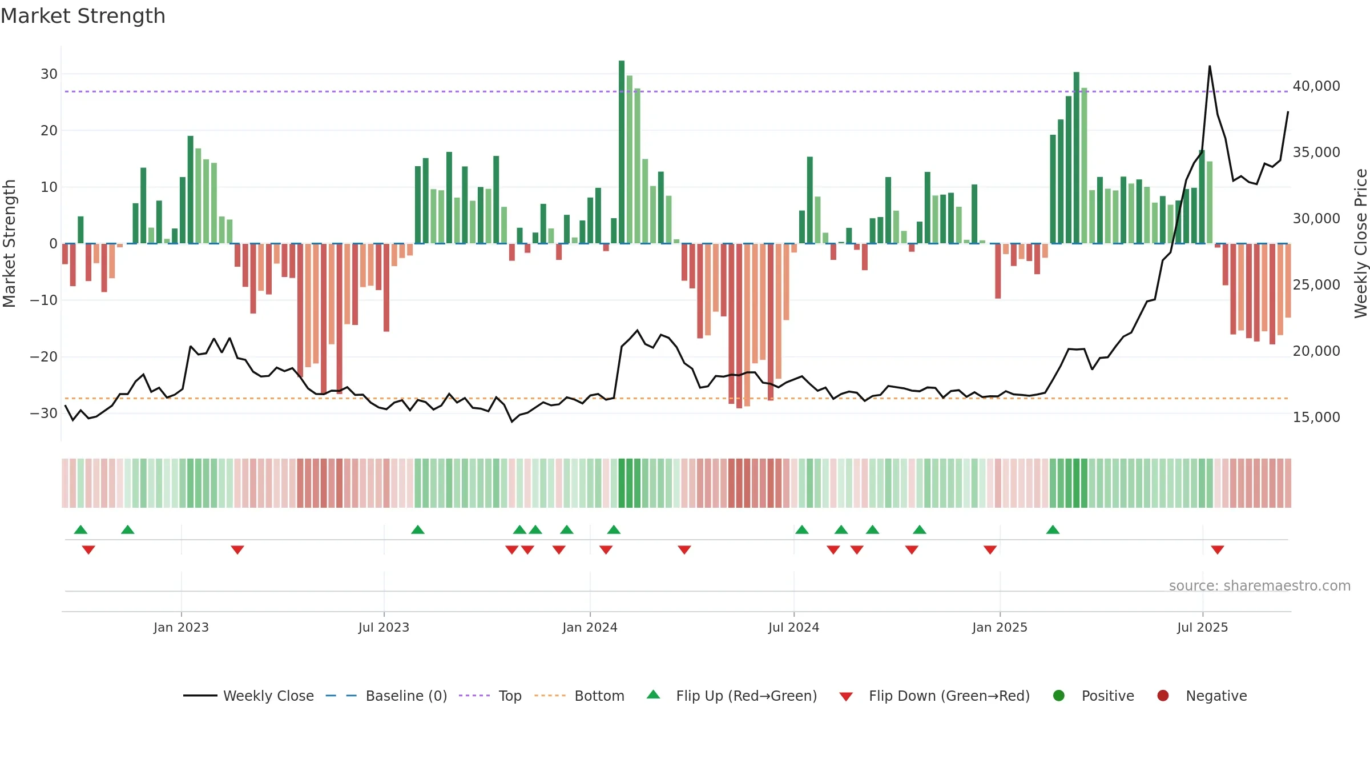Click the flip-up marker just after Jul 2023
The height and width of the screenshot is (771, 1370).
pyautogui.click(x=418, y=529)
